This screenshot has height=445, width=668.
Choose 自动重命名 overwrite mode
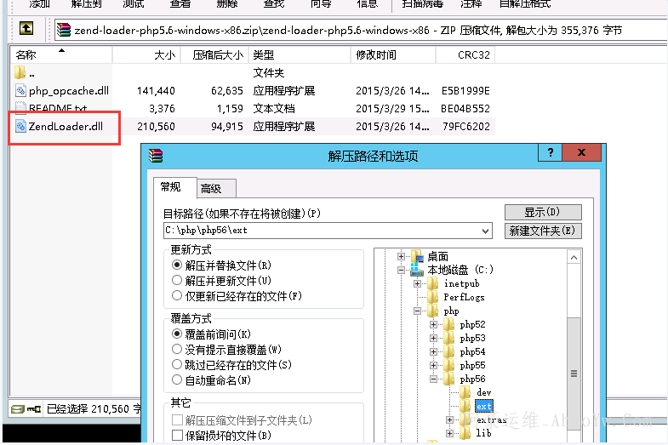click(x=177, y=379)
